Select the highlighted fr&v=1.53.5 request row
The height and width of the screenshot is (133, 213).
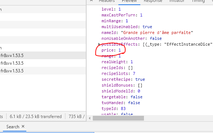click(x=43, y=56)
